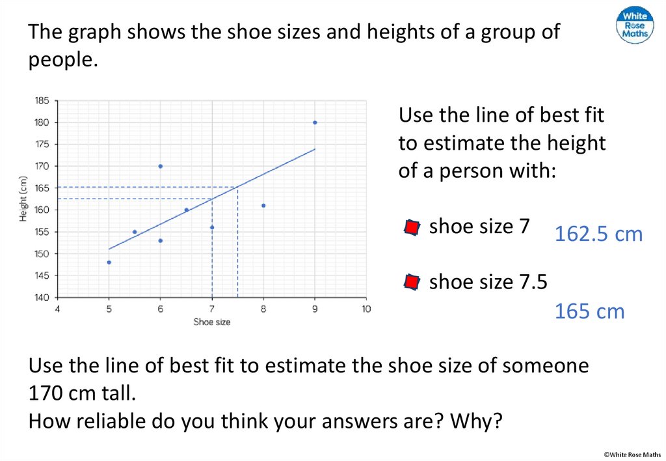Select the 162.5 cm answer text

tap(598, 234)
